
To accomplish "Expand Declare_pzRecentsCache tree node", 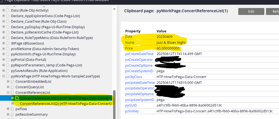I will tap(4, 32).
